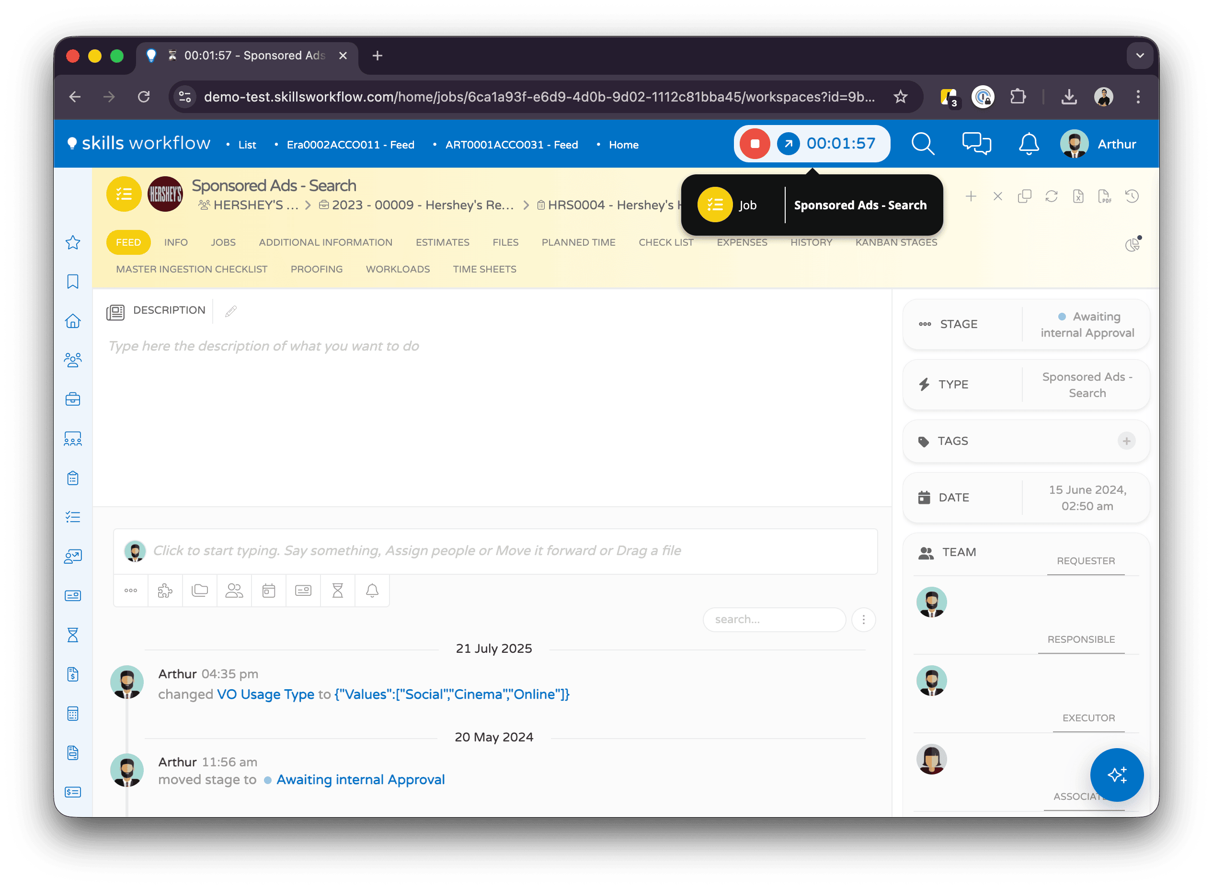Click the folder files icon in comment toolbar

click(199, 591)
